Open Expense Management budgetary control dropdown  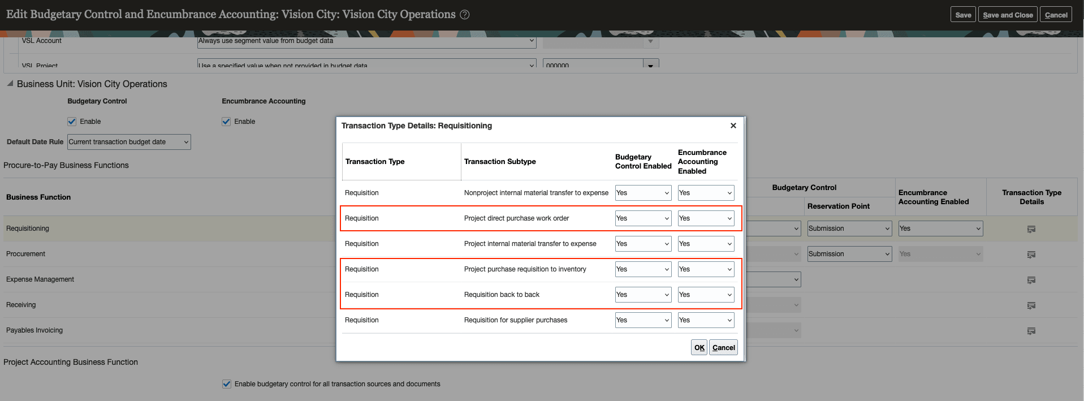[773, 279]
